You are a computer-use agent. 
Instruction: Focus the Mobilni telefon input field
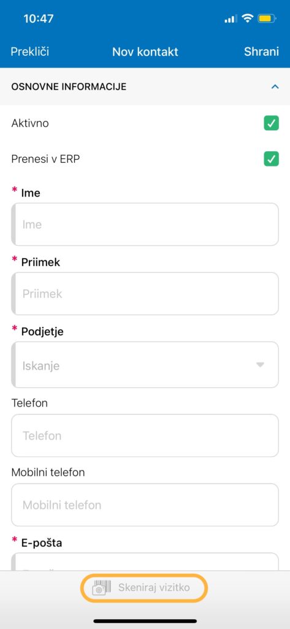[145, 505]
